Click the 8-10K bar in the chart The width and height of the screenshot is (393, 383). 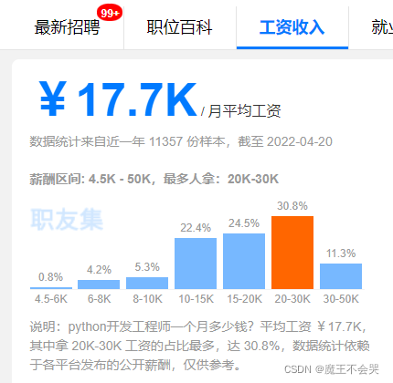coord(147,283)
